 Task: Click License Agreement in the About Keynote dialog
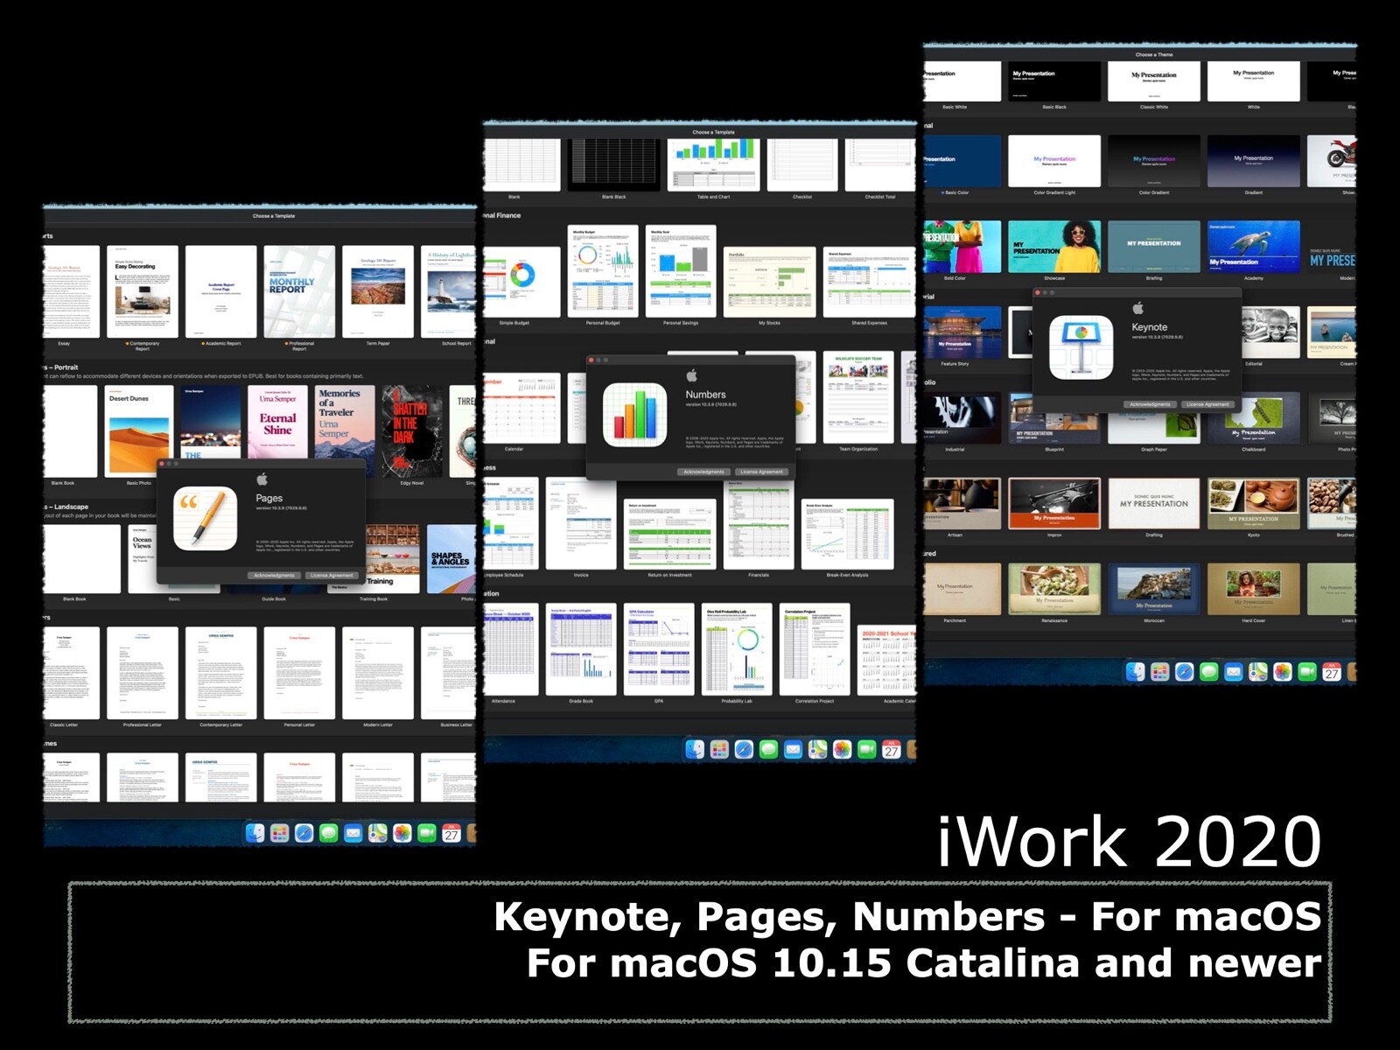click(x=1207, y=404)
